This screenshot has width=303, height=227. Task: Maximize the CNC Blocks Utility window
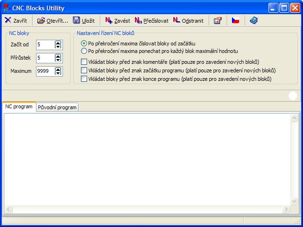pyautogui.click(x=284, y=8)
